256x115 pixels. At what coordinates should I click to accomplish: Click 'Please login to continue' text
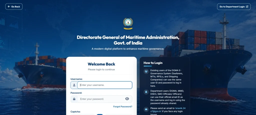pyautogui.click(x=101, y=69)
